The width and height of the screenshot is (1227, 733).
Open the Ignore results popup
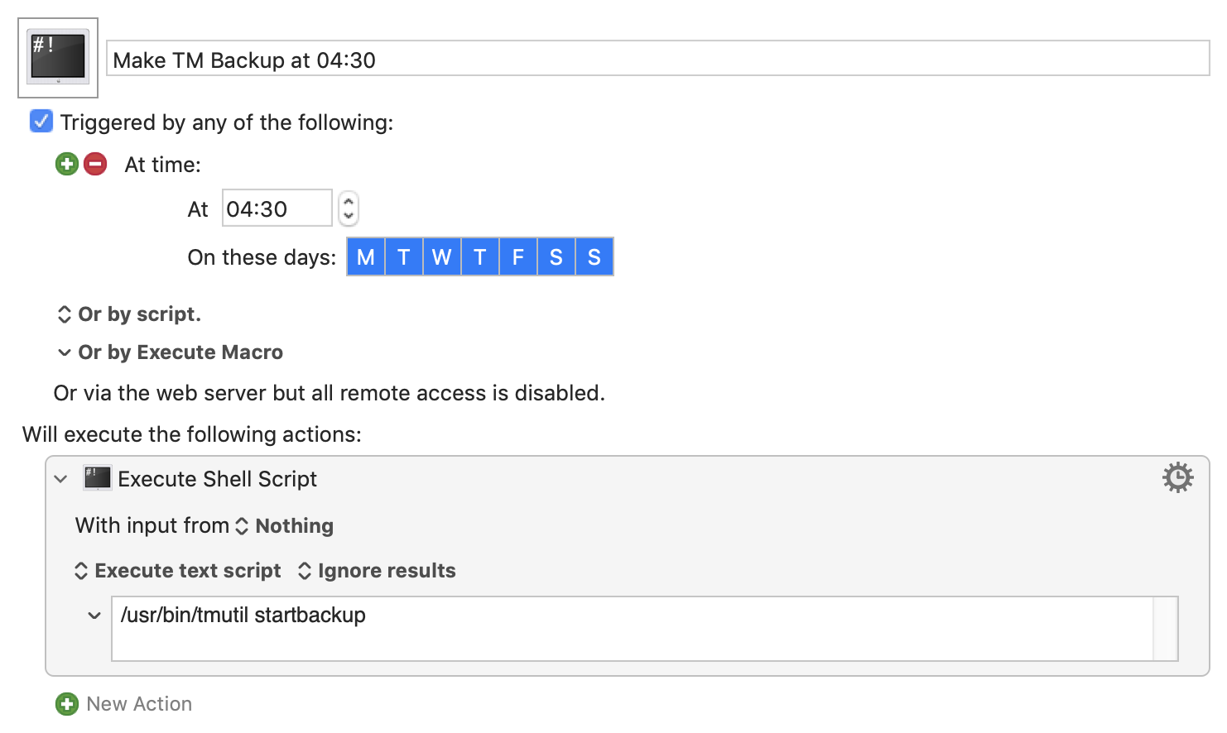coord(377,571)
